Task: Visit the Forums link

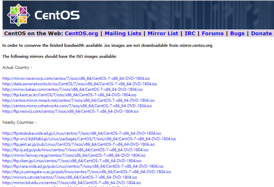Action: [213, 33]
